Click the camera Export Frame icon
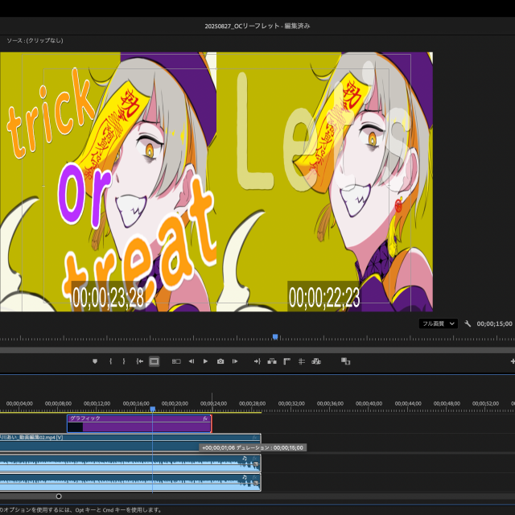This screenshot has height=515, width=515. [220, 361]
